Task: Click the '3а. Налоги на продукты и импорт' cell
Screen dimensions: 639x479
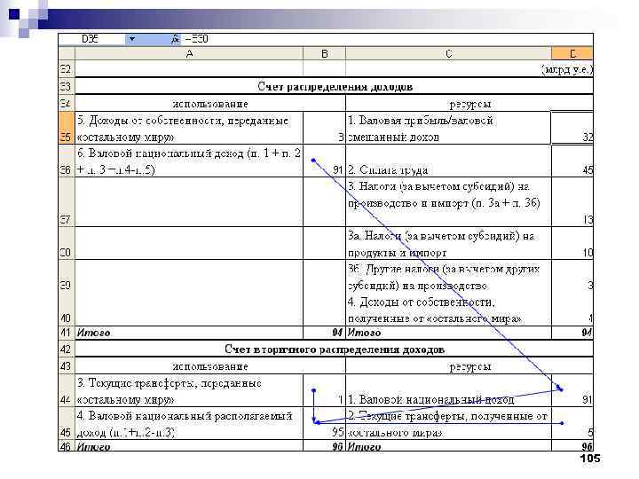Action: click(448, 243)
